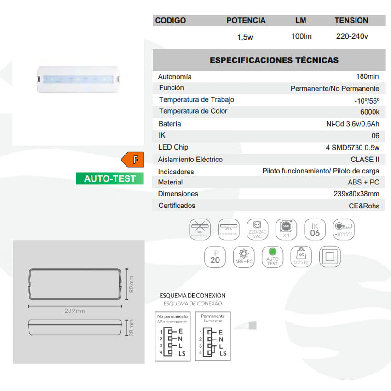The image size is (391, 391).
Task: Click the 'Temperatura de Color' label
Action: 193,111
